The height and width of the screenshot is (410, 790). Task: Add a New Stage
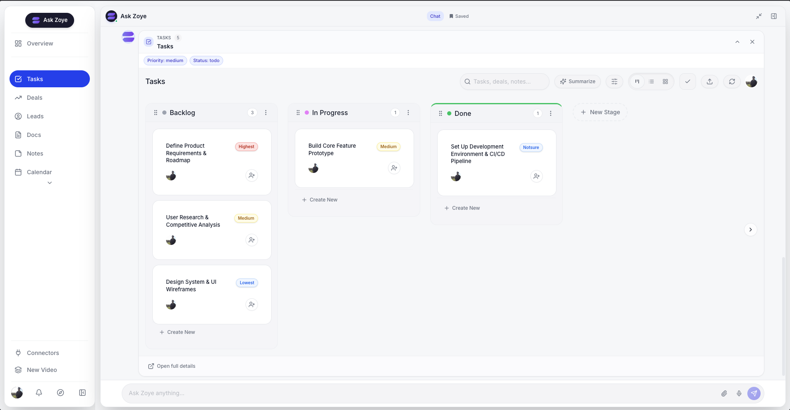point(600,112)
